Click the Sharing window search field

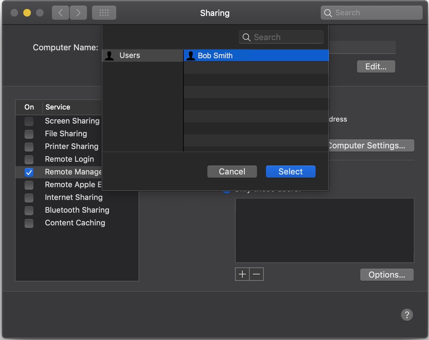point(372,13)
